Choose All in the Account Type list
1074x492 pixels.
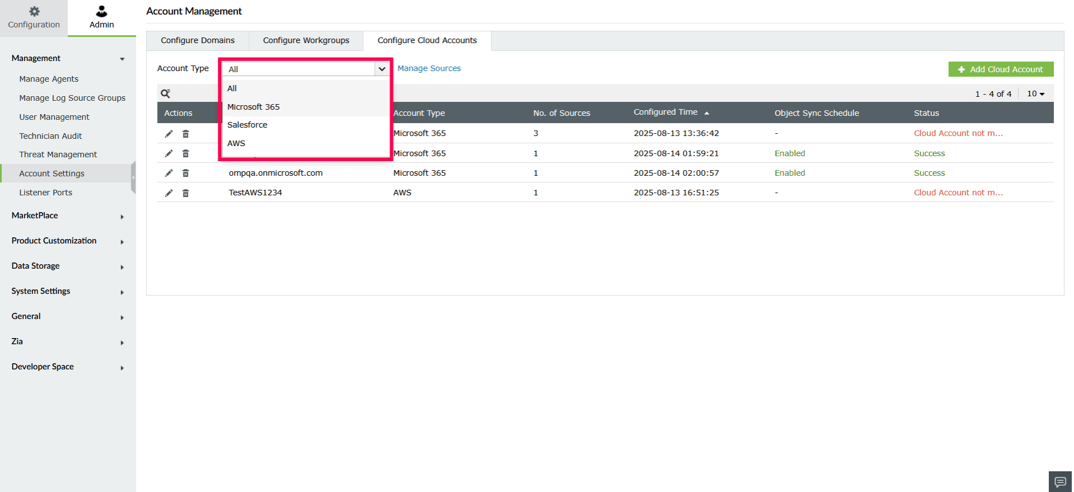pyautogui.click(x=306, y=88)
